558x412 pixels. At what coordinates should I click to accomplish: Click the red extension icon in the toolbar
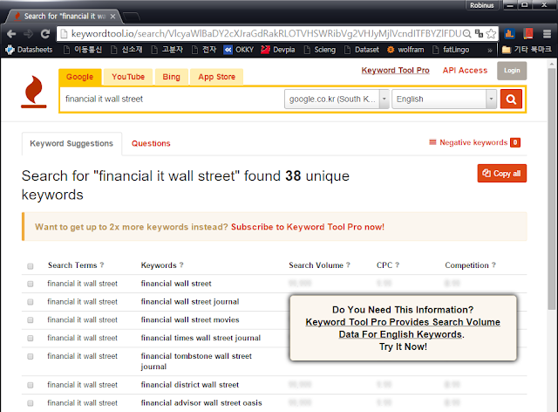528,34
